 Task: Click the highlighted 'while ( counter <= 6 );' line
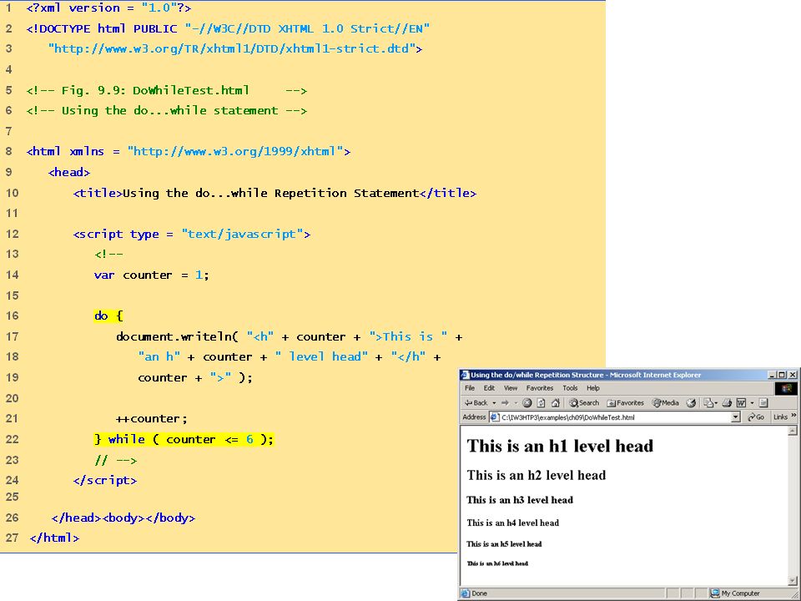point(184,440)
